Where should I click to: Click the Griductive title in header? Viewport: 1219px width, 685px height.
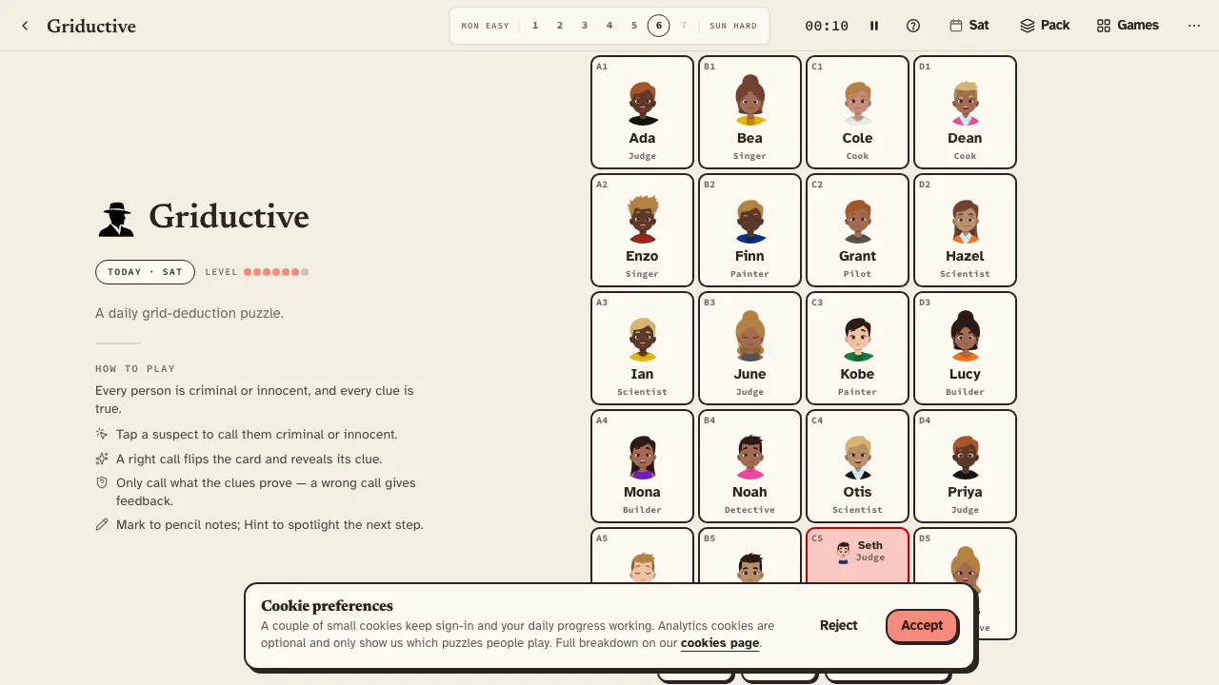(x=91, y=26)
